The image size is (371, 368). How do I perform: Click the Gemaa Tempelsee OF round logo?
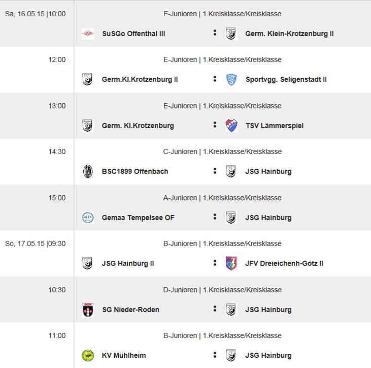[x=88, y=218]
